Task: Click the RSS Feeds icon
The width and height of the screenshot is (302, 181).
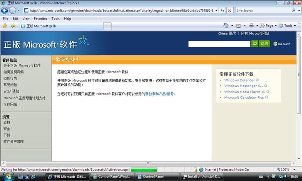Action: click(238, 25)
